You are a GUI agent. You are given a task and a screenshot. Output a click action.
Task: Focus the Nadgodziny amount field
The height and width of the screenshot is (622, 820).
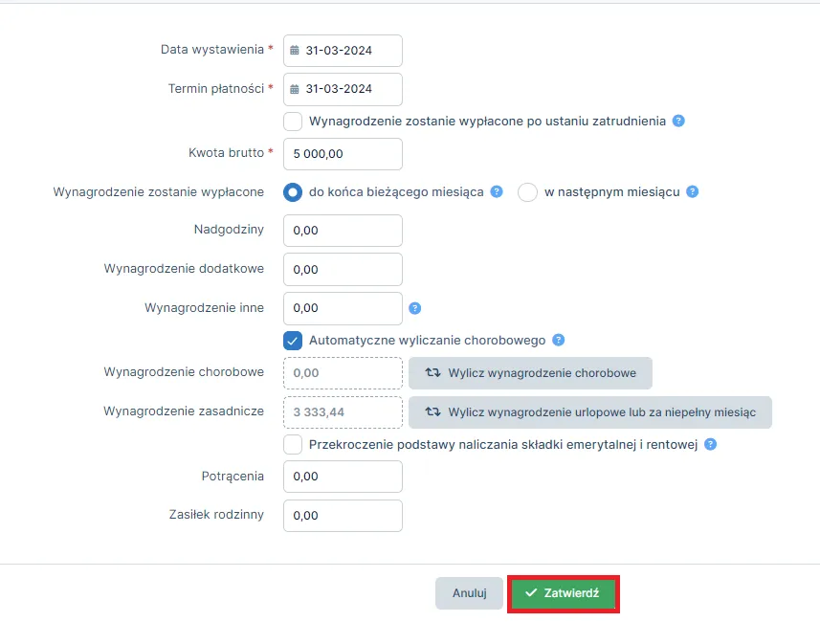pyautogui.click(x=343, y=231)
